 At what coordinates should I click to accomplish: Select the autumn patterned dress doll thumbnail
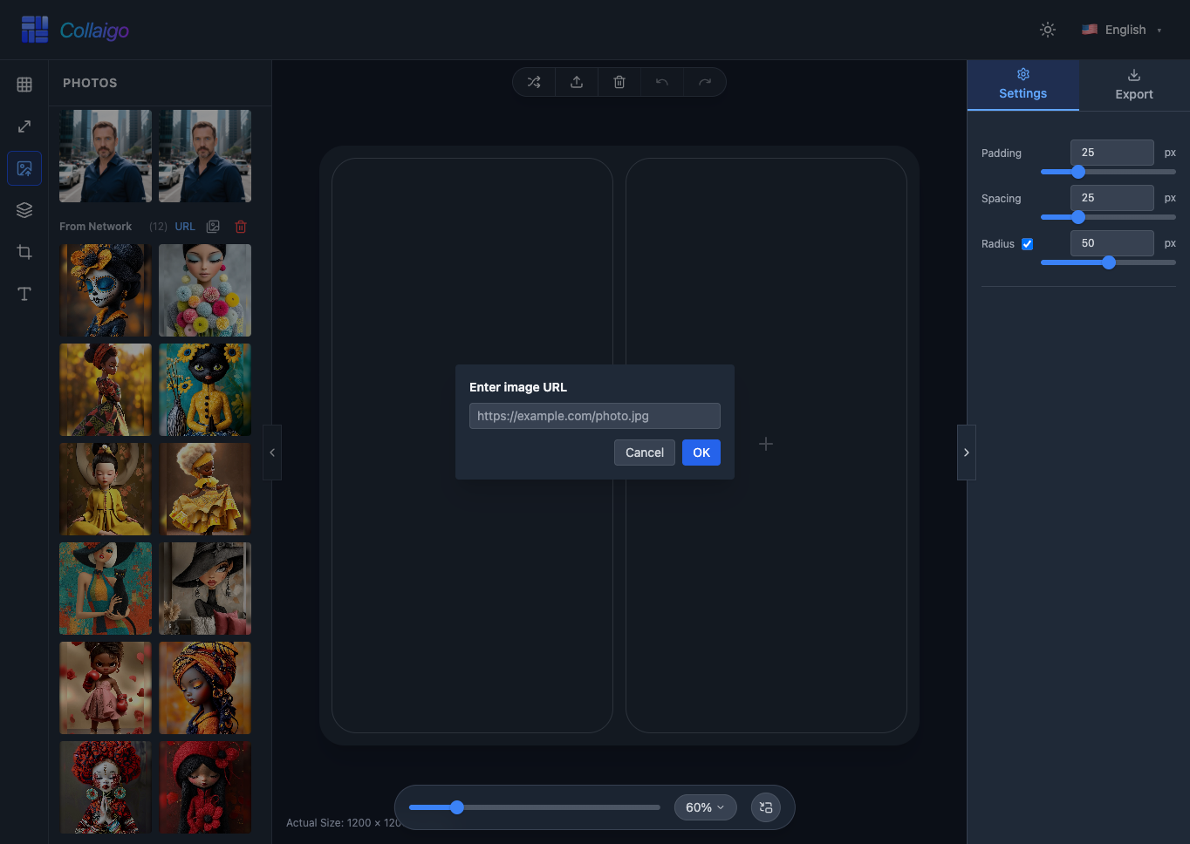106,390
